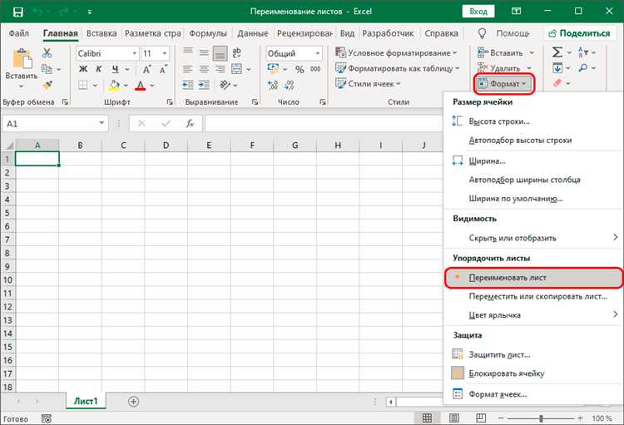Click the zoom slider handle
This screenshot has width=624, height=425.
pyautogui.click(x=541, y=418)
